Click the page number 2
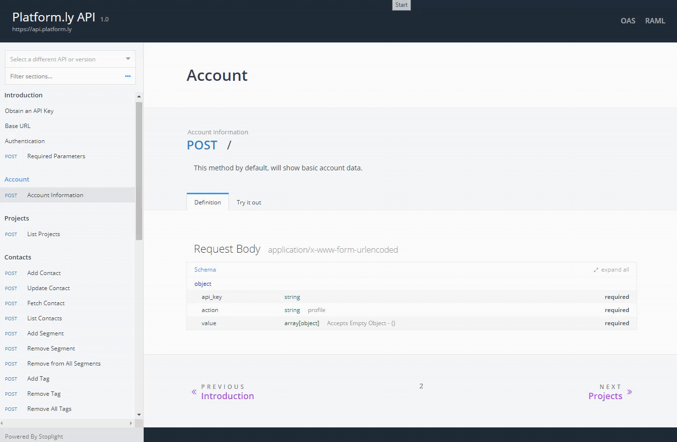Image resolution: width=677 pixels, height=442 pixels. [421, 386]
